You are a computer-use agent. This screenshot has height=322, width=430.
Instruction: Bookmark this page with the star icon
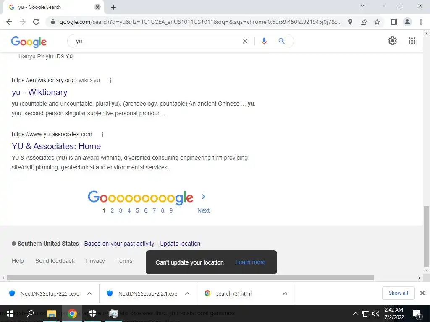[377, 22]
